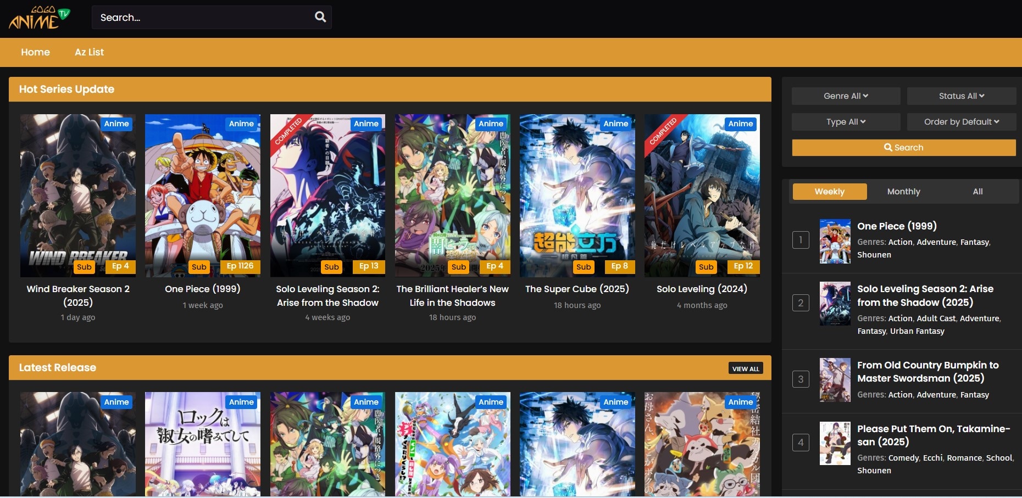Image resolution: width=1022 pixels, height=498 pixels.
Task: Expand the Status All dropdown
Action: tap(961, 96)
